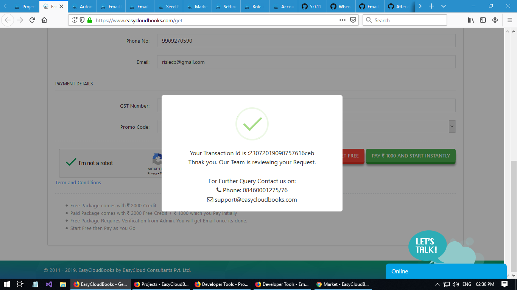Screen dimensions: 517x290
Task: Expand the Promo Code dropdown
Action: coord(452,127)
